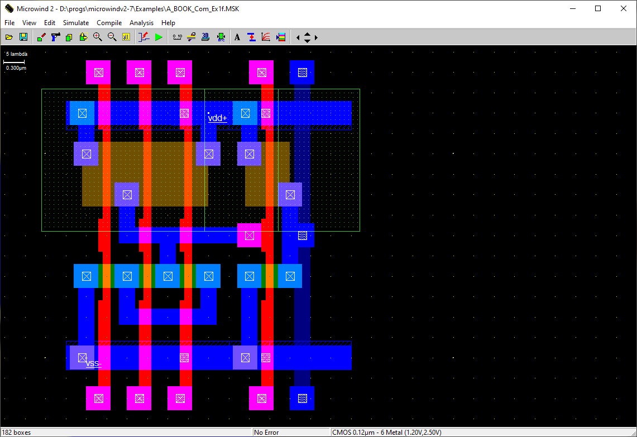Click the Design Rule Checker icon
Screen dimensions: 637x437
point(221,37)
